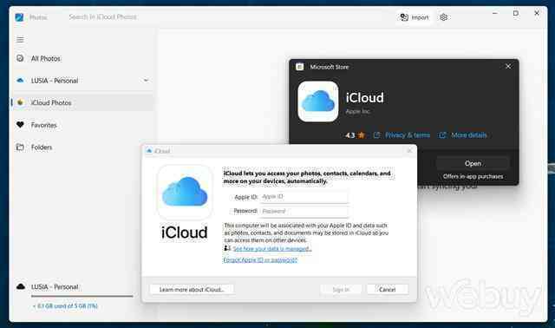Screen dimensions: 555x328
Task: Open the 0.1 GB used of 5 GB link
Action: (x=65, y=305)
